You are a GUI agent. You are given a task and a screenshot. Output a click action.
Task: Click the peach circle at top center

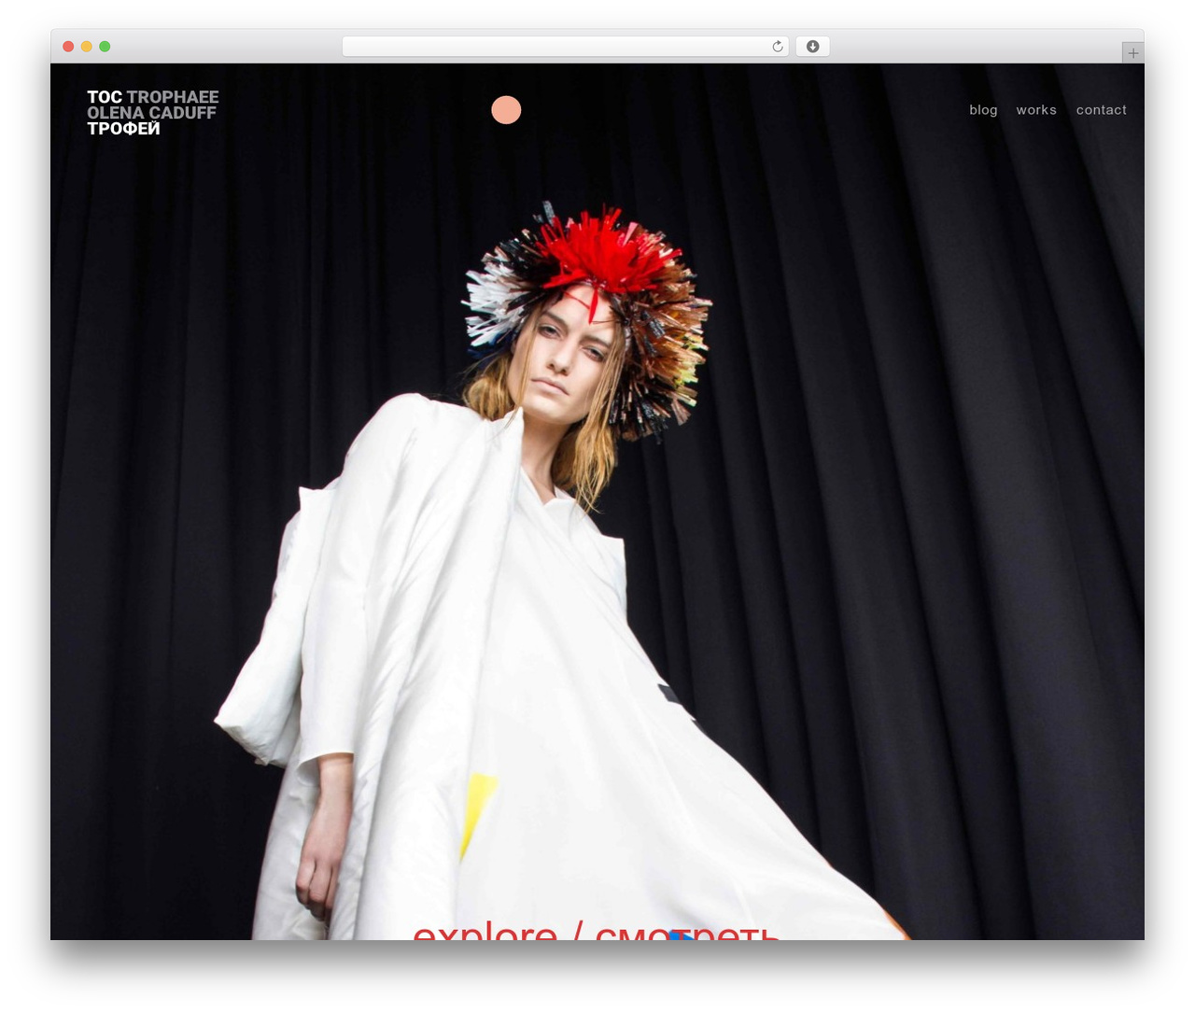pos(506,110)
